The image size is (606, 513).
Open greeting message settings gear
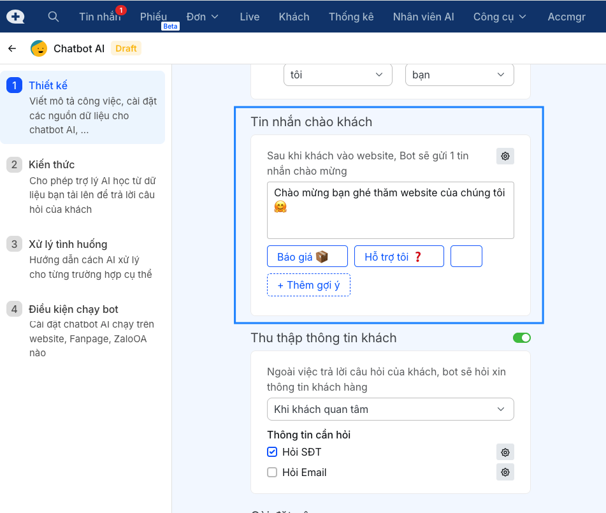(x=505, y=156)
